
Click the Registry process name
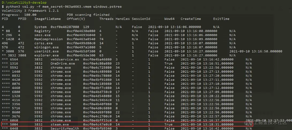(43, 31)
